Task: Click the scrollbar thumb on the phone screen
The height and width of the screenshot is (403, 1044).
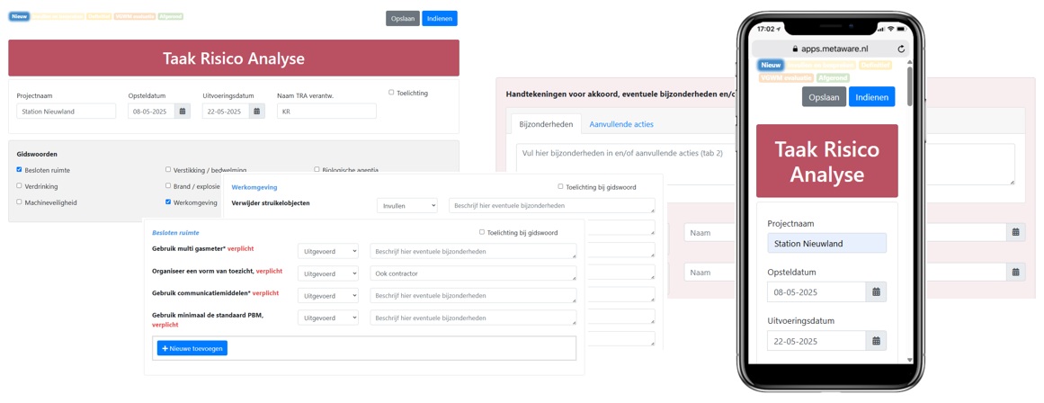Action: click(x=909, y=85)
